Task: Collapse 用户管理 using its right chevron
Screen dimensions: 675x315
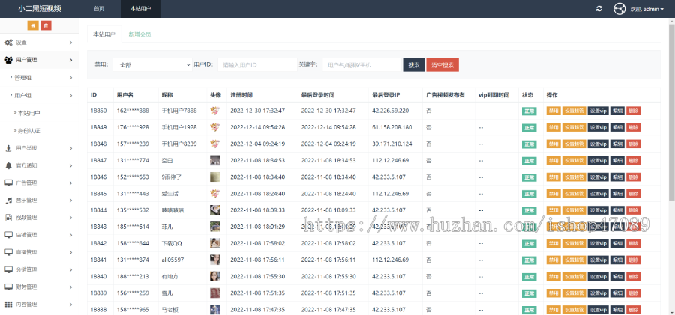Action: tap(70, 60)
